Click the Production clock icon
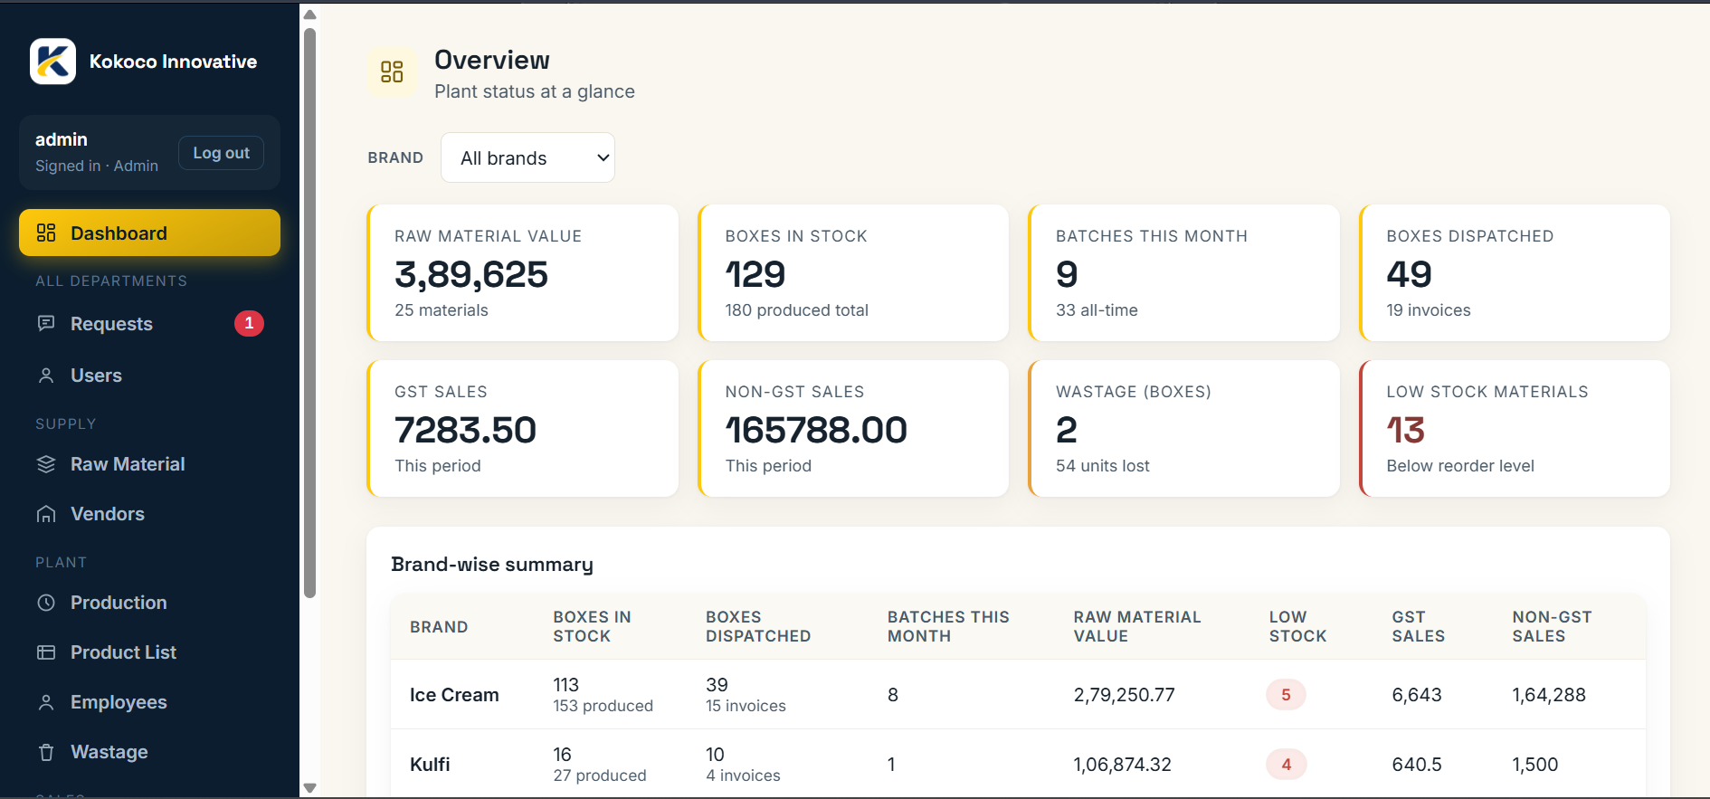Image resolution: width=1710 pixels, height=799 pixels. (x=46, y=603)
